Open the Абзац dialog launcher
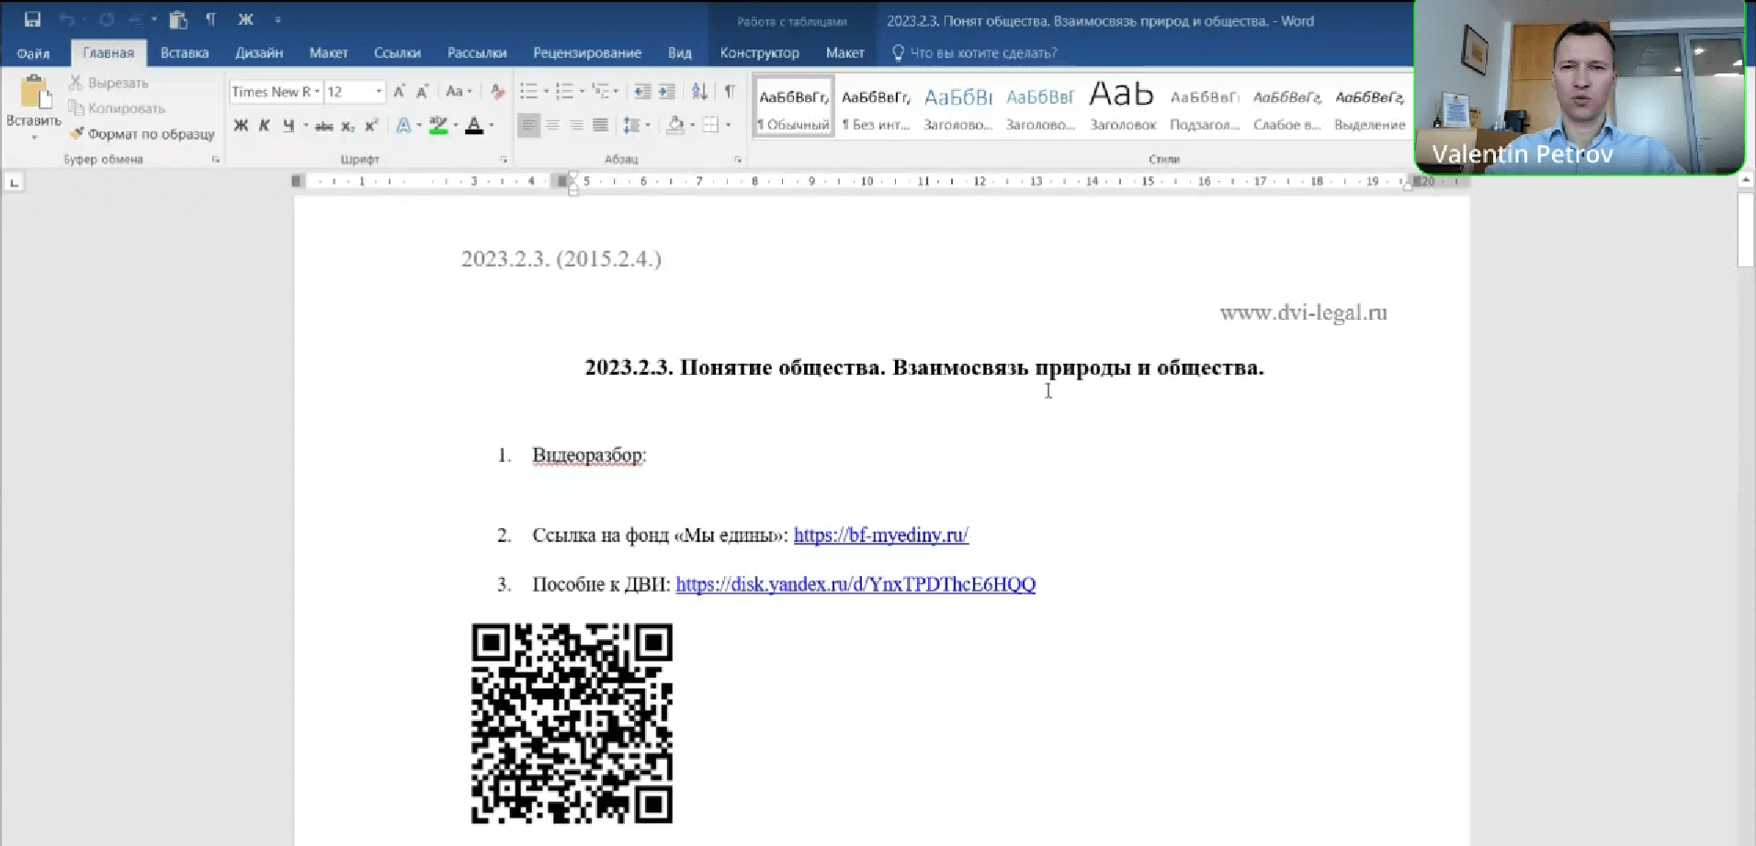Image resolution: width=1756 pixels, height=846 pixels. coord(738,160)
